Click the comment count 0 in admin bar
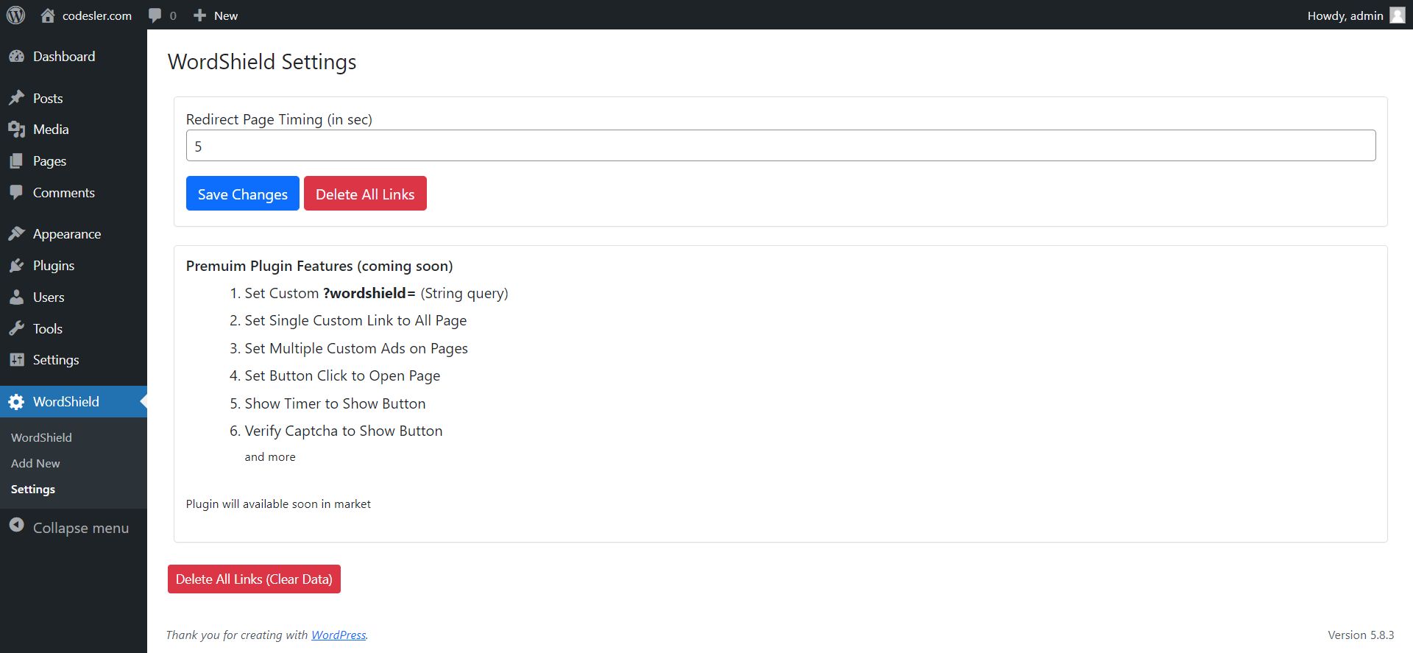 [x=173, y=15]
